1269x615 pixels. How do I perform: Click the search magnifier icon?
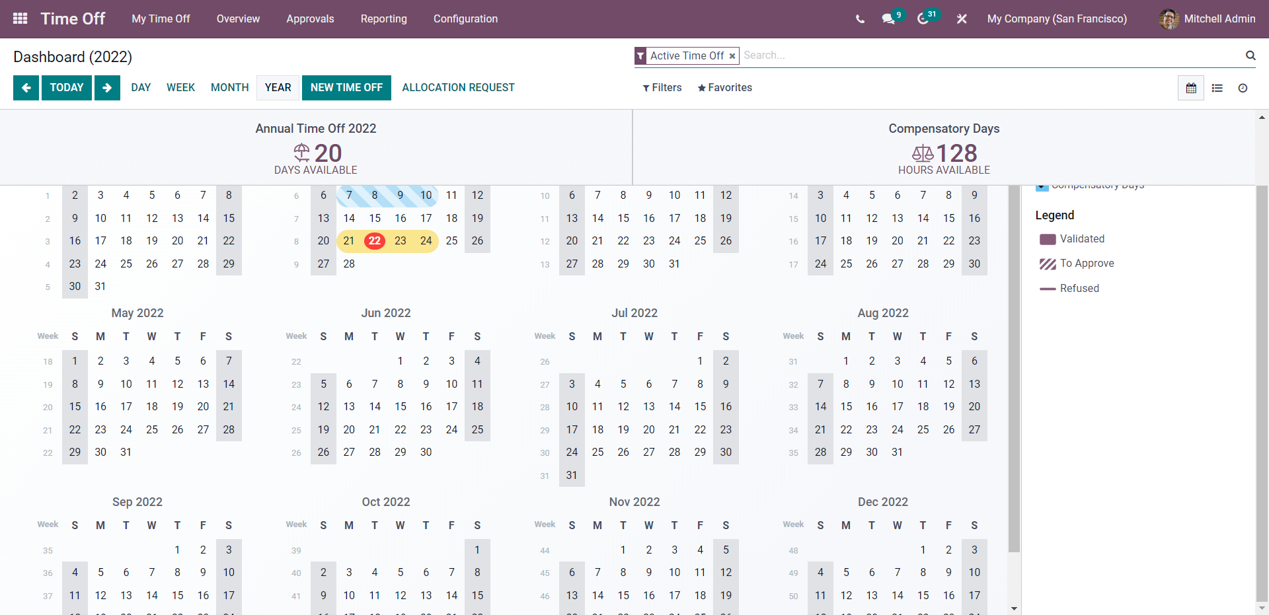1250,55
